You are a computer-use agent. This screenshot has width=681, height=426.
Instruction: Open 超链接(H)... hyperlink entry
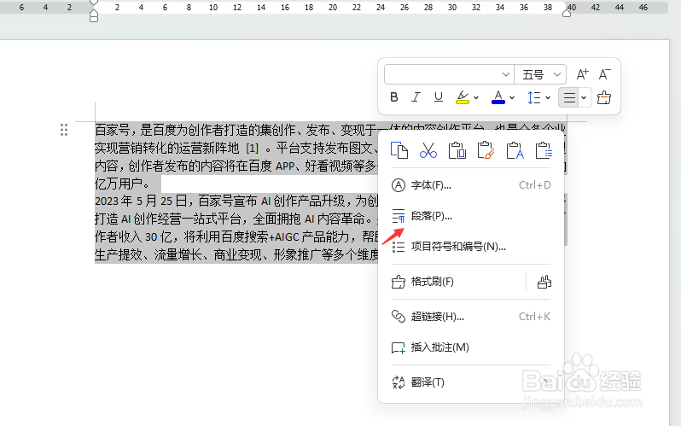coord(471,317)
